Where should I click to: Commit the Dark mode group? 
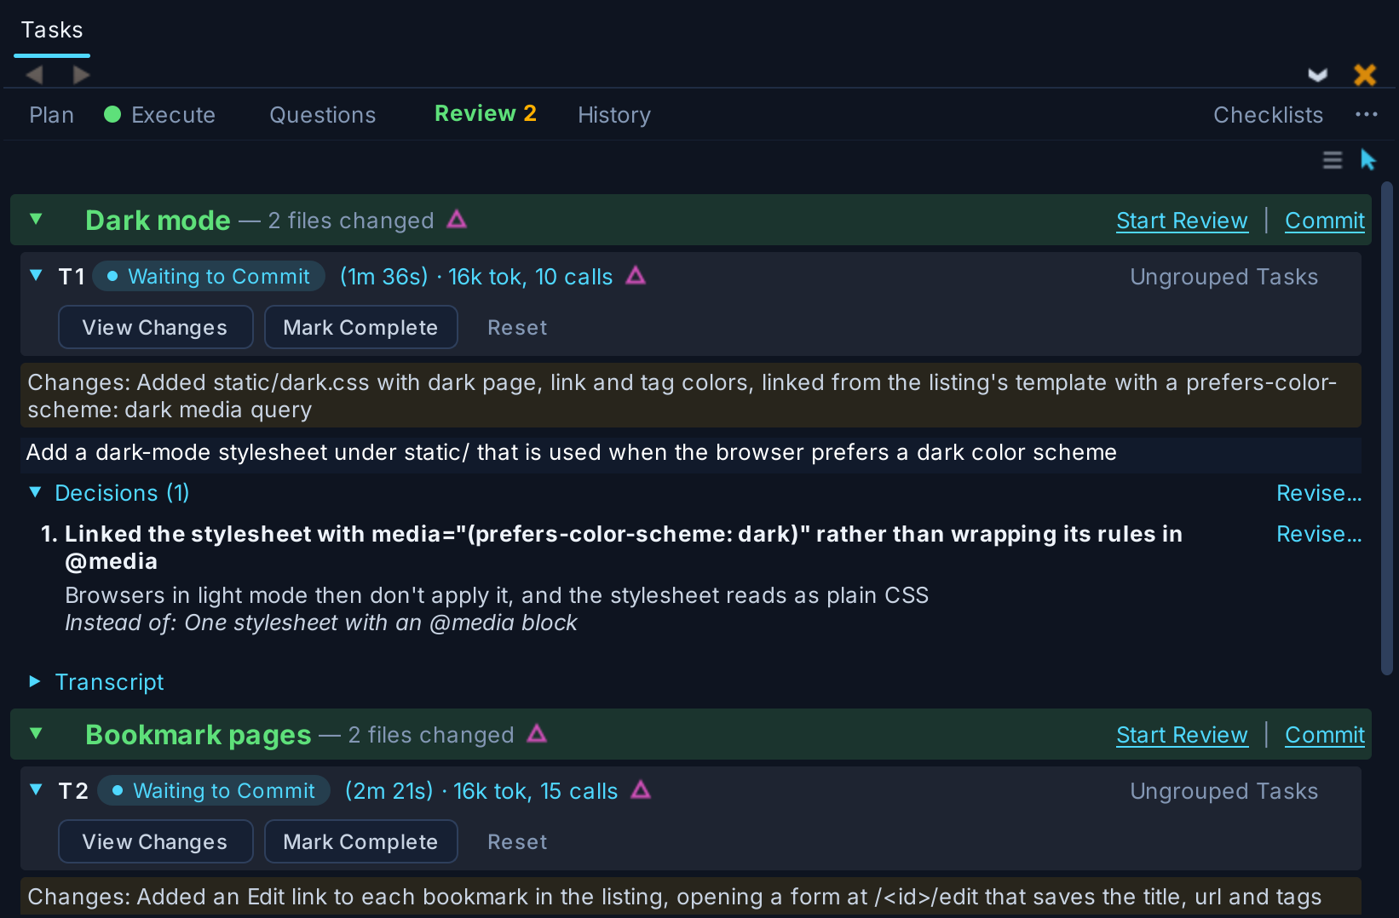[1325, 221]
